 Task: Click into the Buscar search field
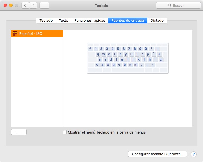click(179, 5)
